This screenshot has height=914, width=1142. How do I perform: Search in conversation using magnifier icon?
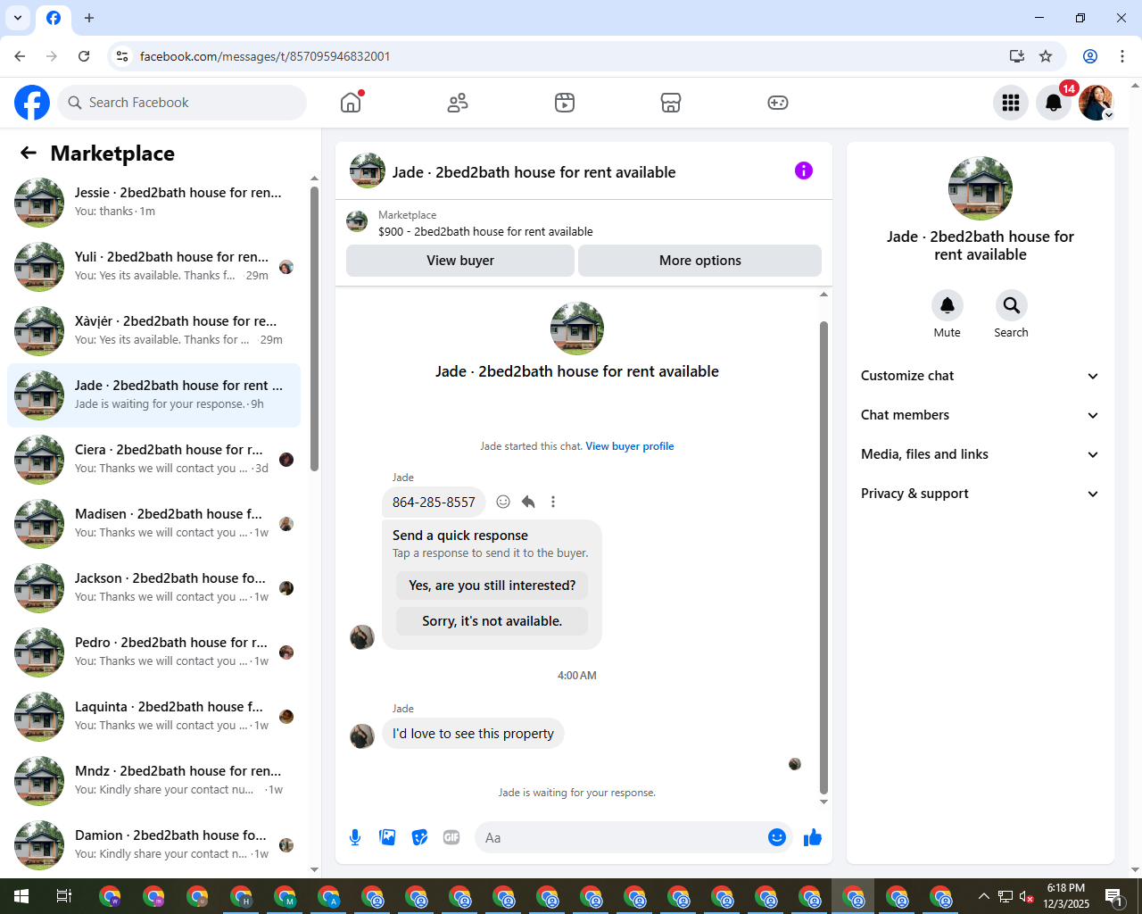pyautogui.click(x=1011, y=305)
